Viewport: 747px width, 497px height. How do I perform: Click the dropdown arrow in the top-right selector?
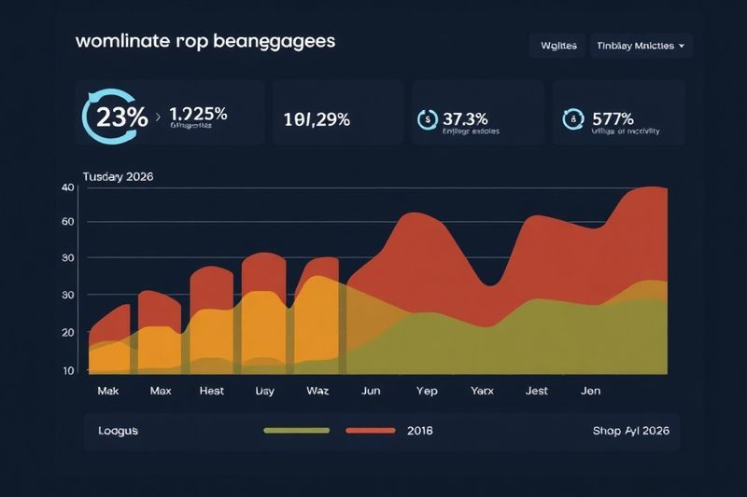click(682, 45)
